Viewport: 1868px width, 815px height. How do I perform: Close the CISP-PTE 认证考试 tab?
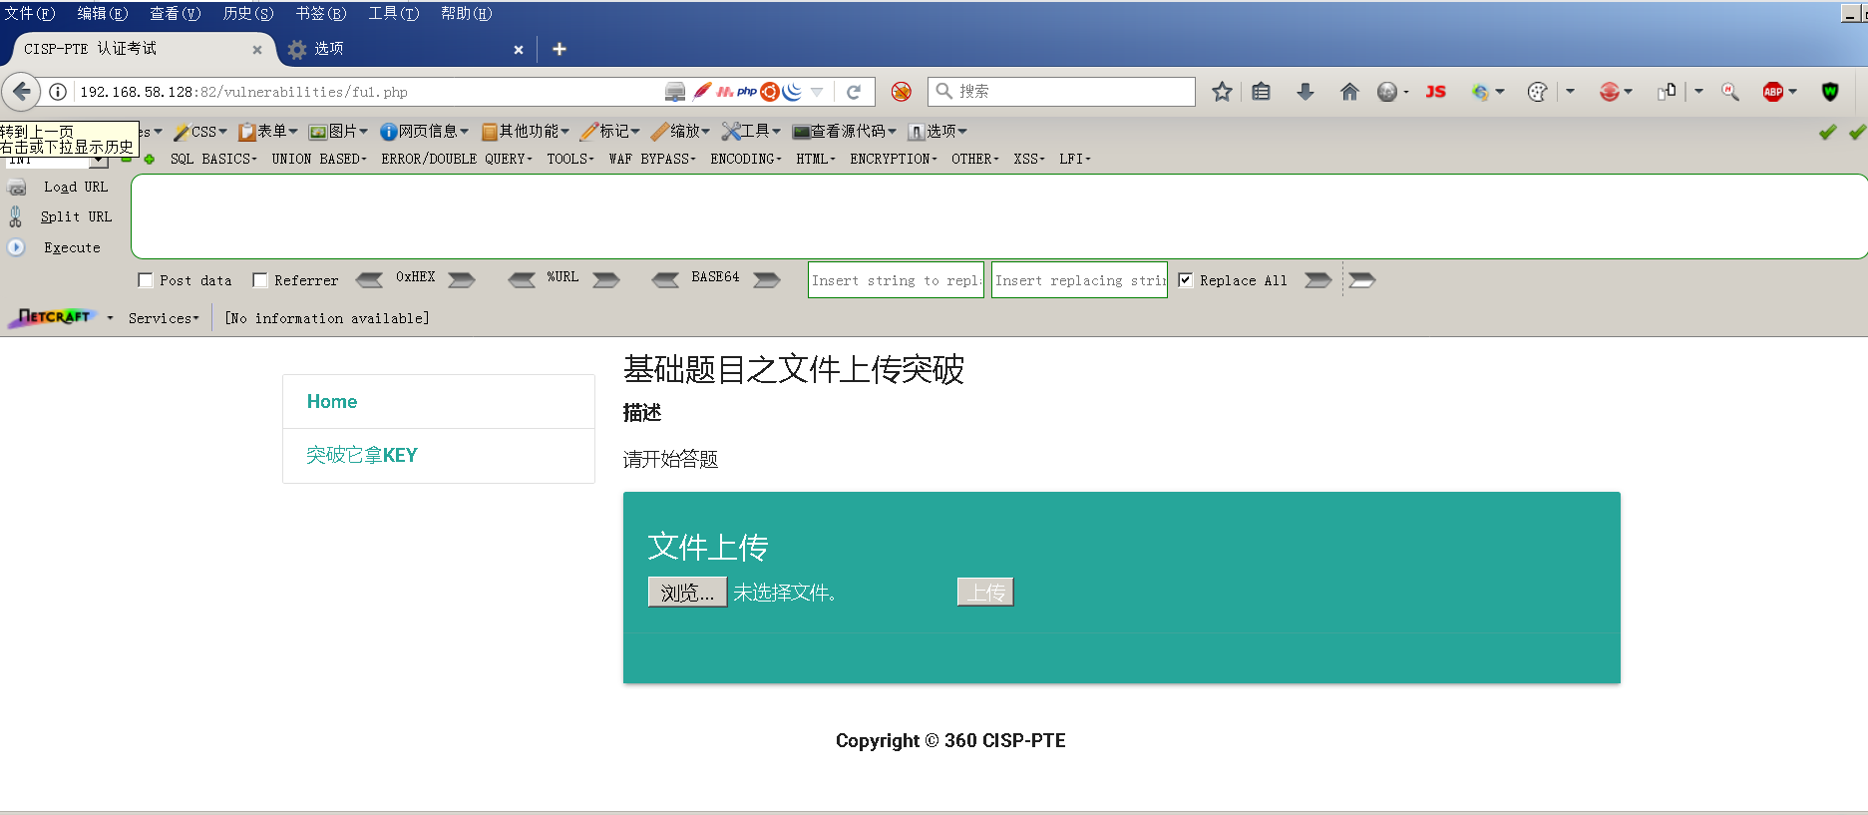pos(257,50)
